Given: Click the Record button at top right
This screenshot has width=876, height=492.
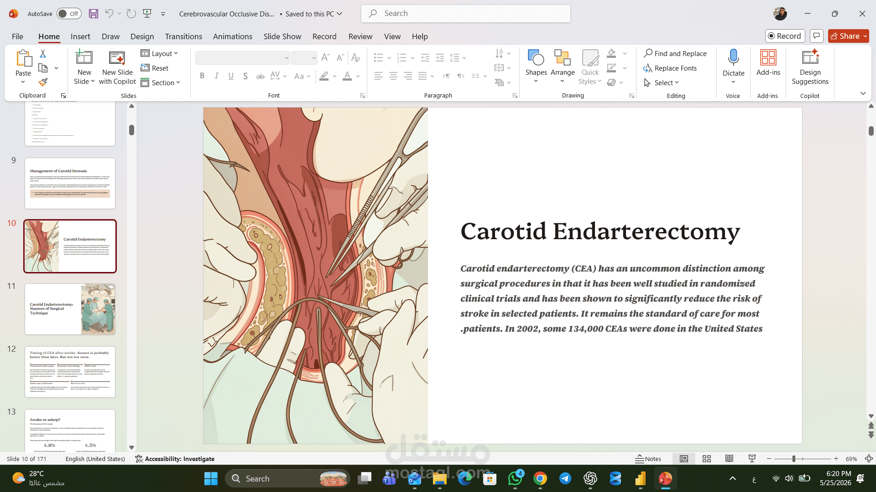Looking at the screenshot, I should tap(785, 36).
